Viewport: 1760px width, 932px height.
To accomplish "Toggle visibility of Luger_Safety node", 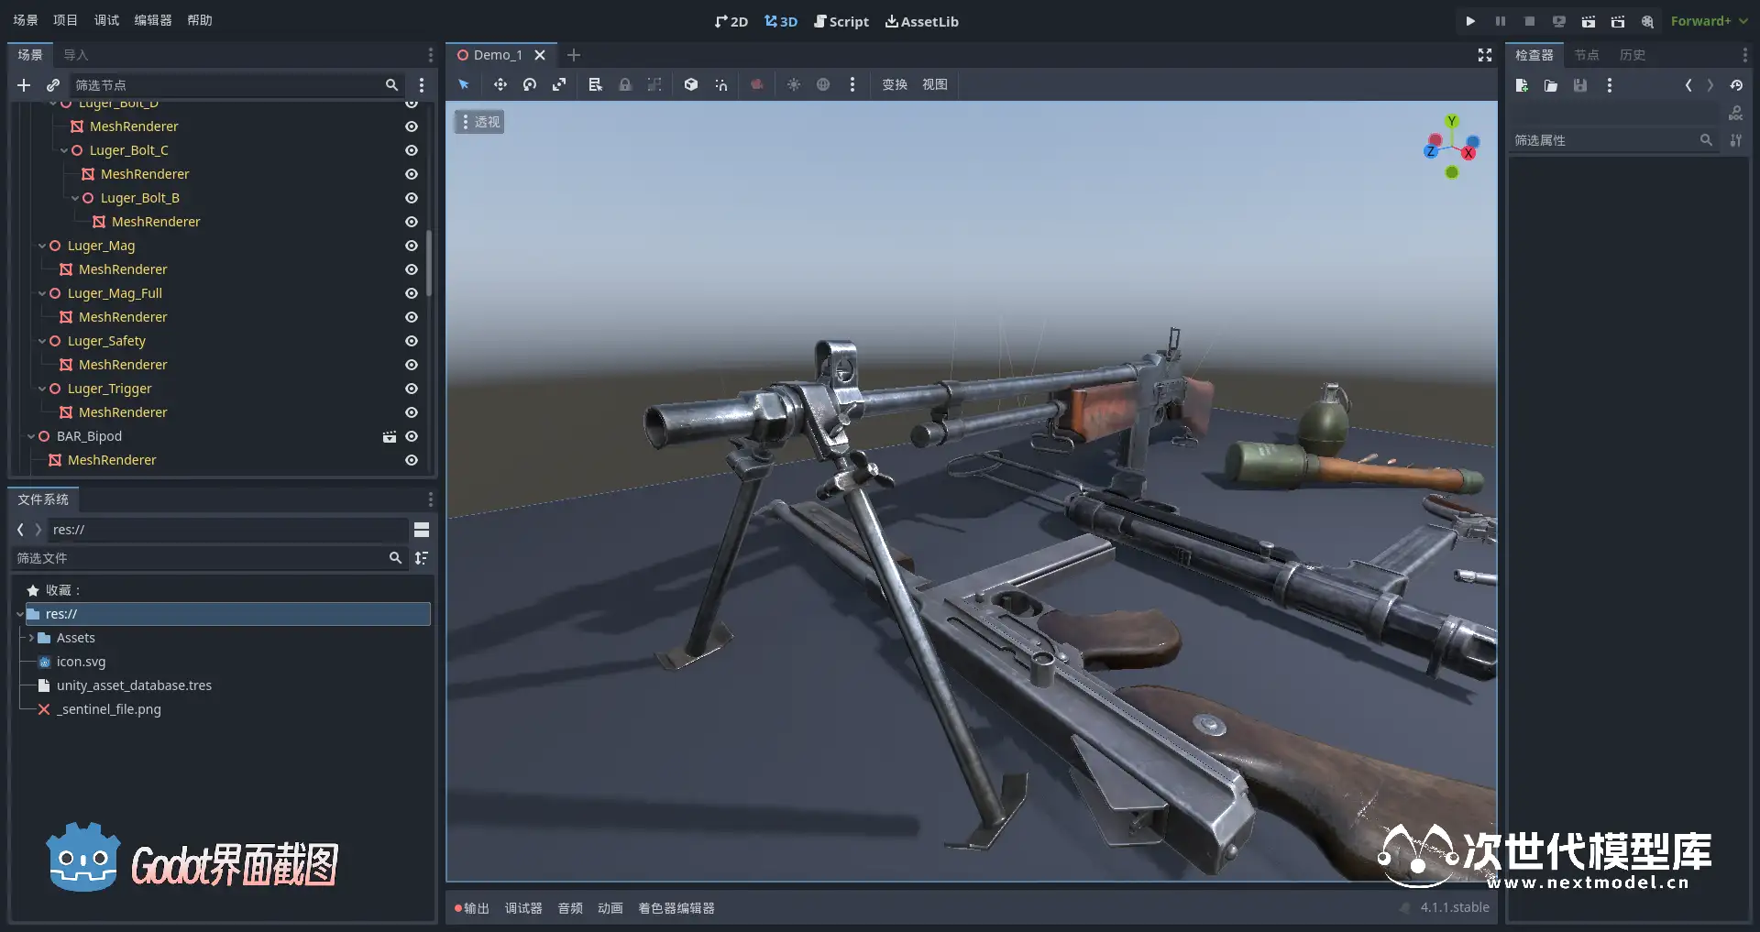I will (x=412, y=341).
